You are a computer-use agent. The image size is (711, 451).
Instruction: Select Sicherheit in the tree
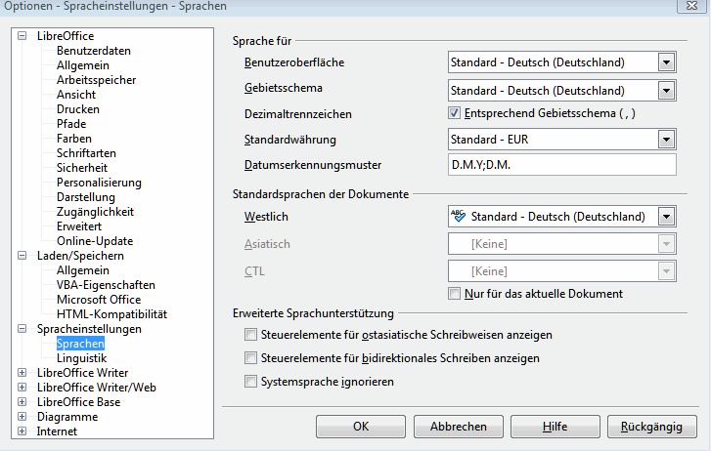tap(82, 168)
